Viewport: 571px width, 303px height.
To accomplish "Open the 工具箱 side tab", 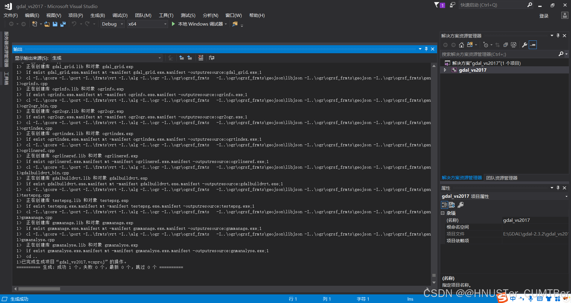I will click(6, 79).
